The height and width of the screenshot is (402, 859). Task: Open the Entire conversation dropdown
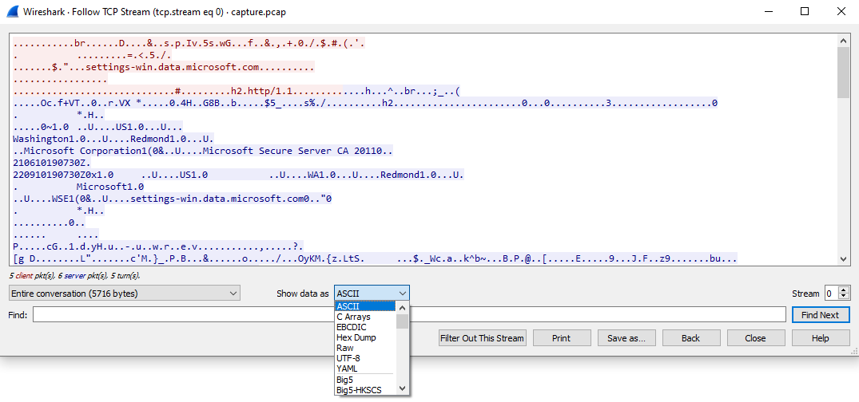tap(125, 294)
